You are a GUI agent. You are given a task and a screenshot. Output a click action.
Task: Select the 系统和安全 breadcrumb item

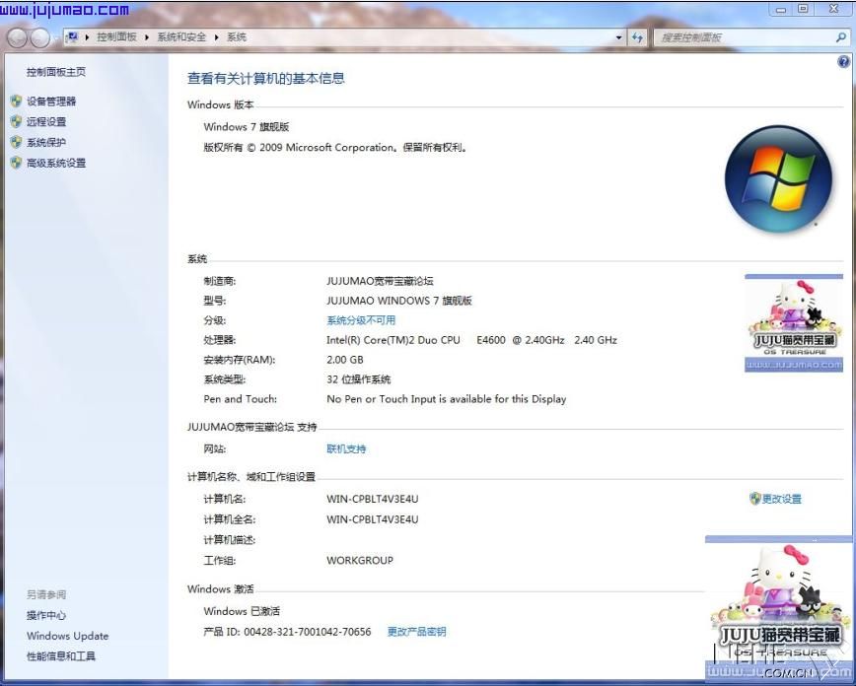181,37
